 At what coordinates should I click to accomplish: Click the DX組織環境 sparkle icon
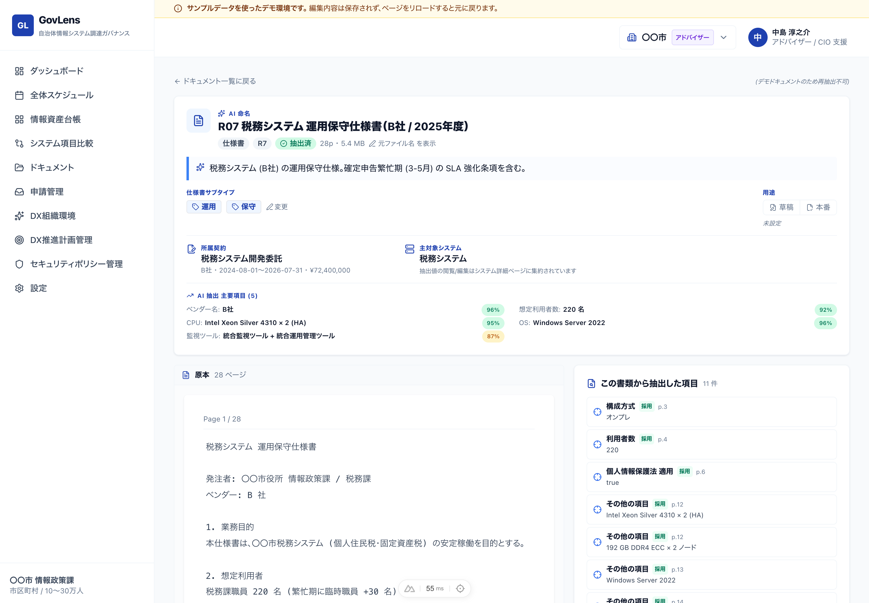click(19, 216)
